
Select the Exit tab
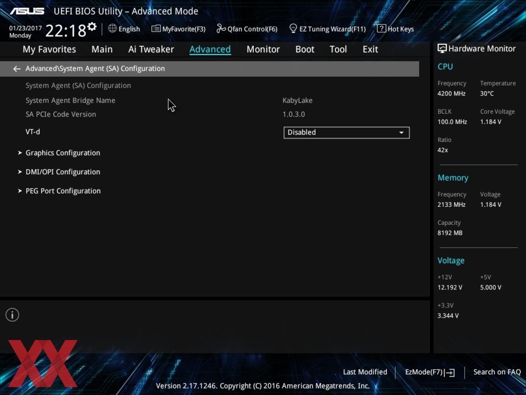click(x=370, y=50)
